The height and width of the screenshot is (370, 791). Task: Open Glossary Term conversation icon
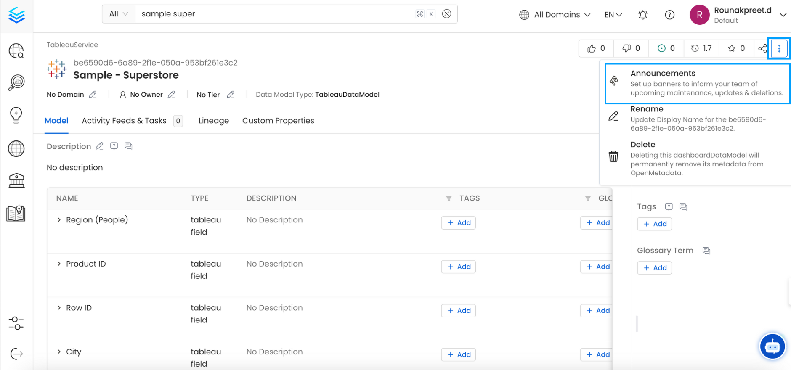pos(706,251)
